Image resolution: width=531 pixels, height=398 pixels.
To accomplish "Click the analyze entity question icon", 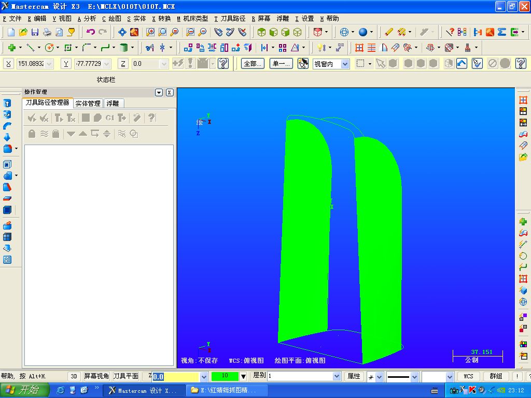I will (x=450, y=32).
